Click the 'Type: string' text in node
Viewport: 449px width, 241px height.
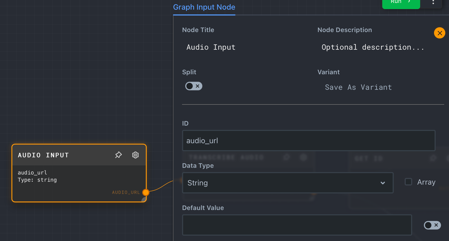[x=37, y=180]
